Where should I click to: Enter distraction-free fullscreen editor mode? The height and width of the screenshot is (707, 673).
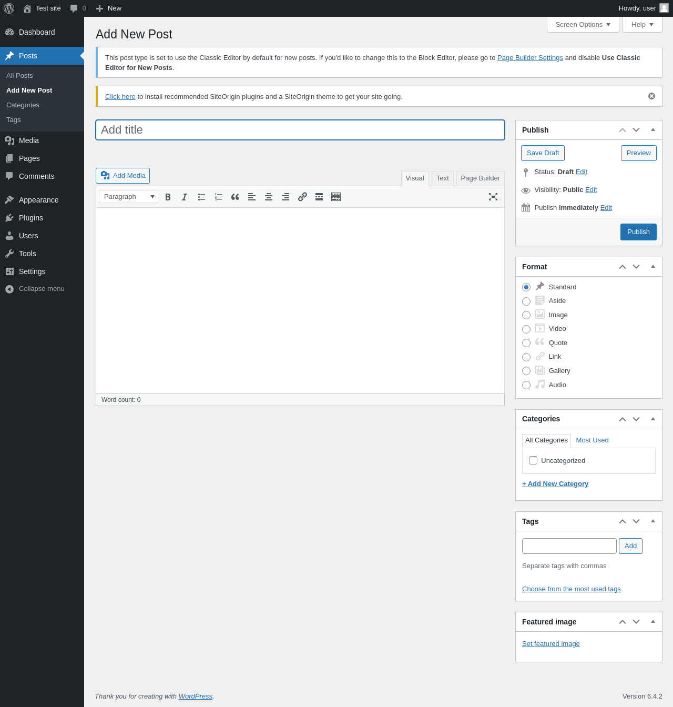[493, 197]
